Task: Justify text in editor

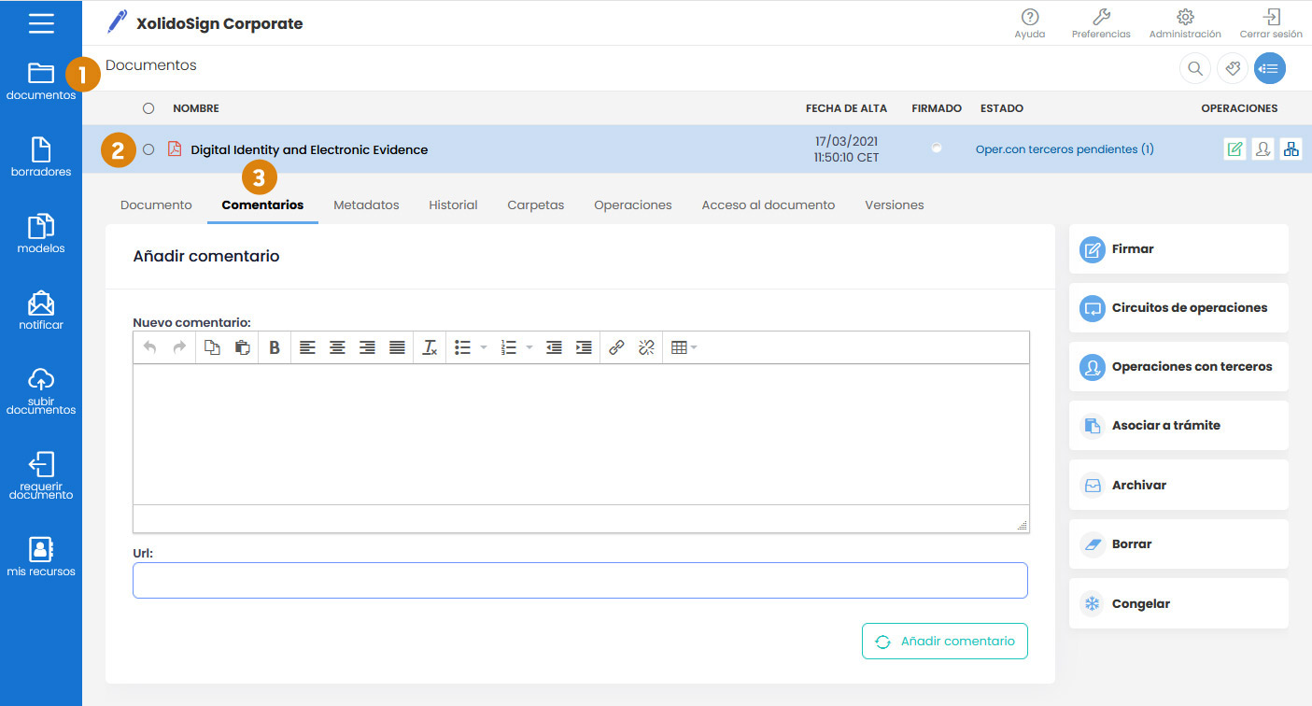Action: (x=397, y=347)
